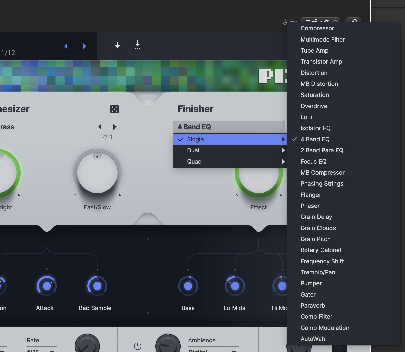This screenshot has width=405, height=352.
Task: Pick Grain Pitch effect
Action: pos(344,239)
